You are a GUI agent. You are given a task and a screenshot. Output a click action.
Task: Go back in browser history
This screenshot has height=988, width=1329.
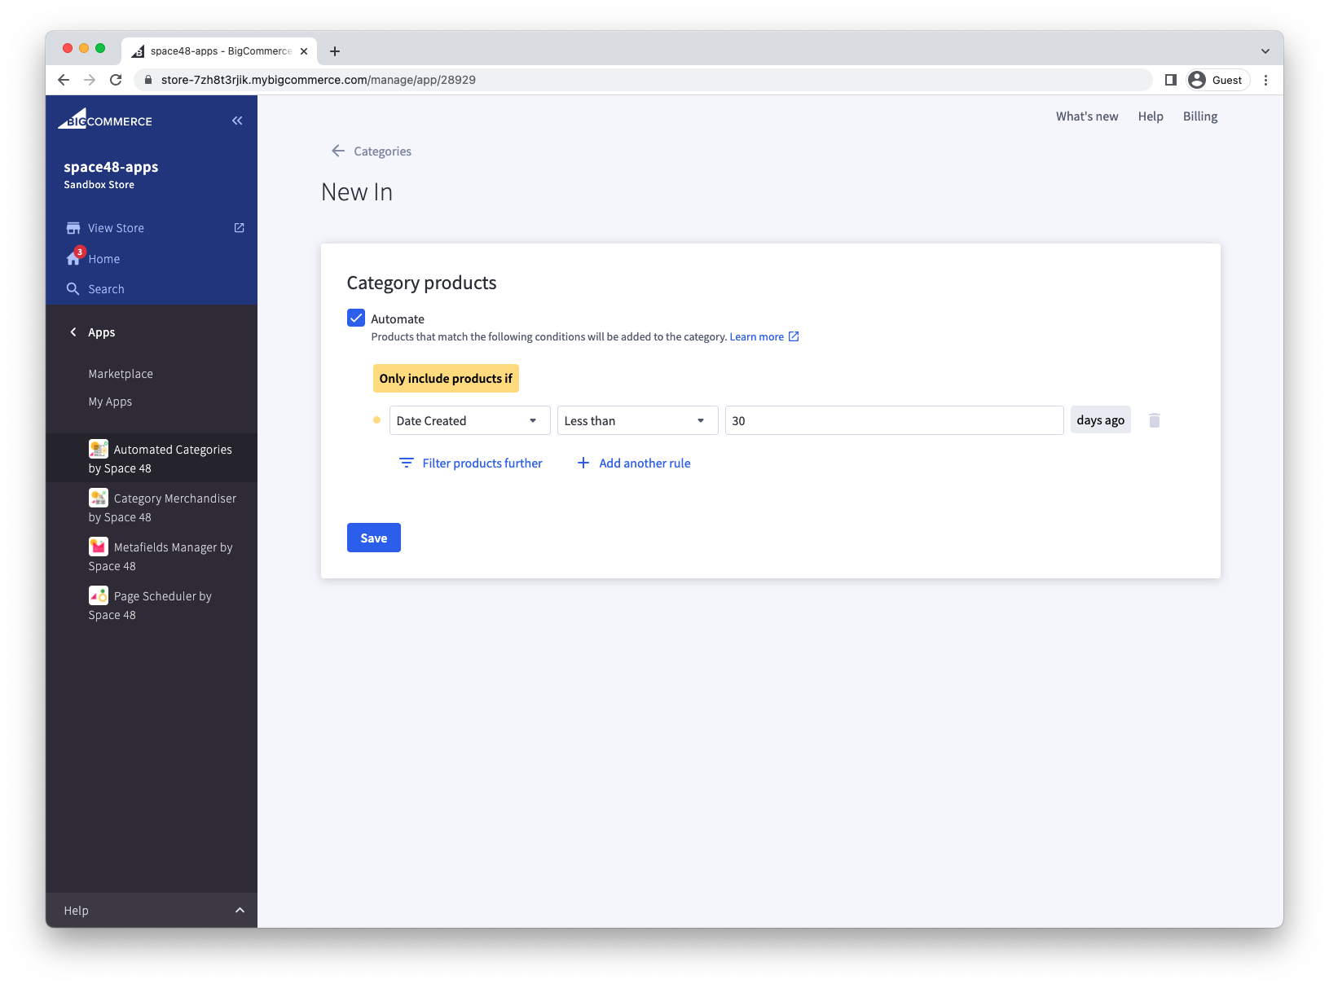tap(64, 80)
